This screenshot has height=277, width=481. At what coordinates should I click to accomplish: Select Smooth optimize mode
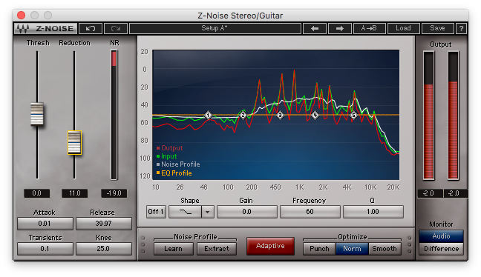pyautogui.click(x=385, y=249)
